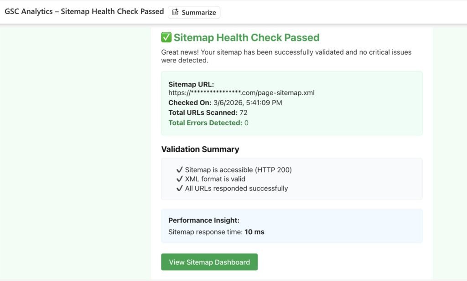Click the green checkmark icon beside the heading
This screenshot has height=281, width=467.
tap(166, 37)
